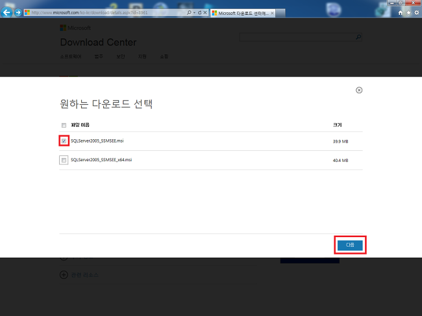Open Favorites with the star icon

click(408, 12)
